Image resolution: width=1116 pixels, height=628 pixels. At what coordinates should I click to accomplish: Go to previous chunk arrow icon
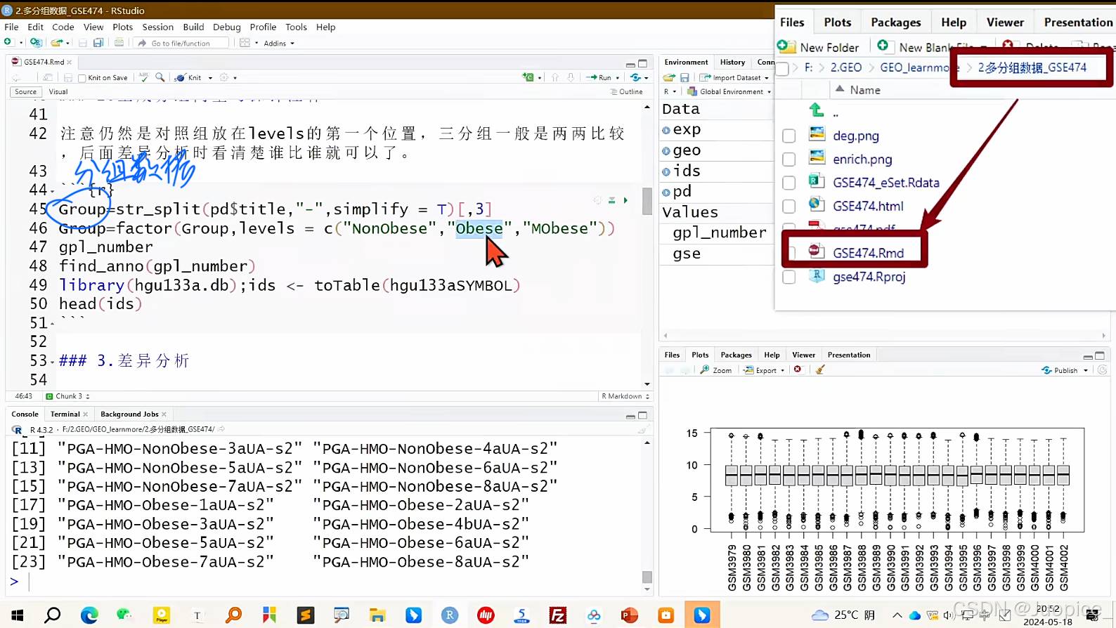pyautogui.click(x=555, y=77)
